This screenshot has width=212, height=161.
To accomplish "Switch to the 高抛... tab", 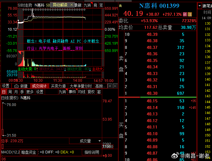I will [x=100, y=86].
